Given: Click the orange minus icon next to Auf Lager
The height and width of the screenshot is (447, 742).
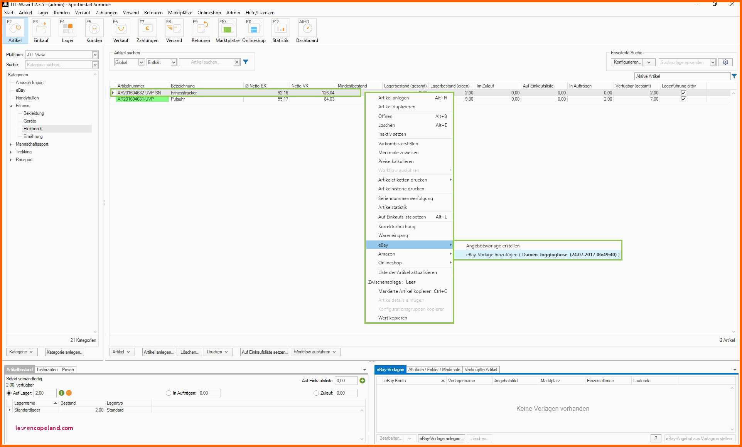Looking at the screenshot, I should click(69, 393).
